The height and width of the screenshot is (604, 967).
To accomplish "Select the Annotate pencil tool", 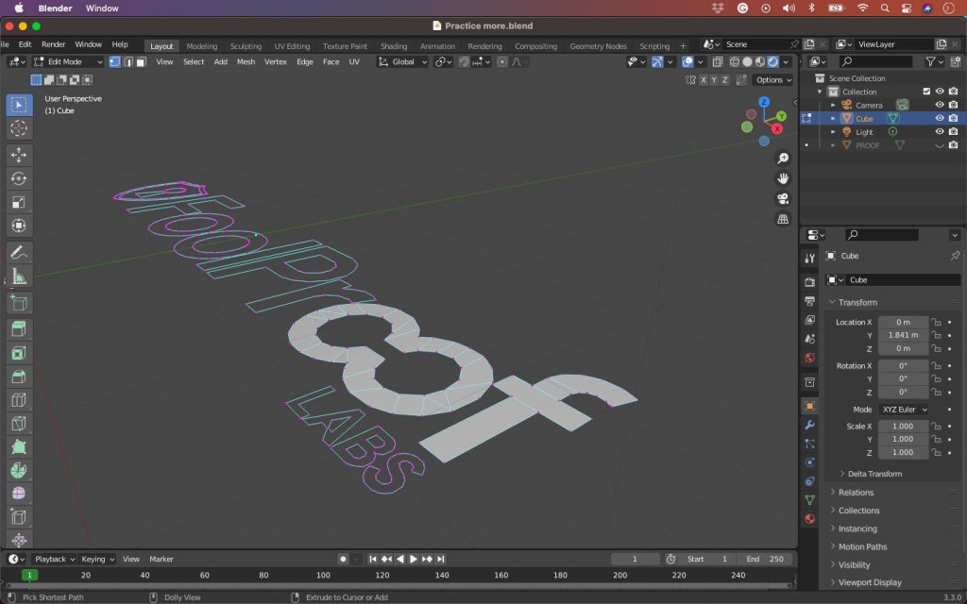I will [x=19, y=252].
